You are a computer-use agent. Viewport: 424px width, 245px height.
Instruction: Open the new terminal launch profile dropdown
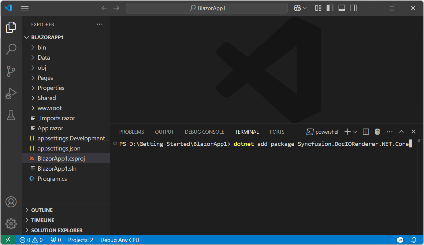(355, 132)
